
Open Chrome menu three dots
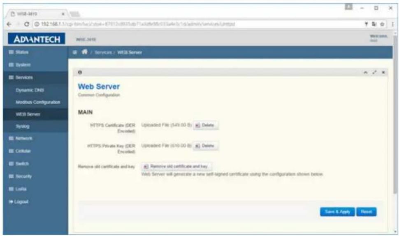[393, 24]
